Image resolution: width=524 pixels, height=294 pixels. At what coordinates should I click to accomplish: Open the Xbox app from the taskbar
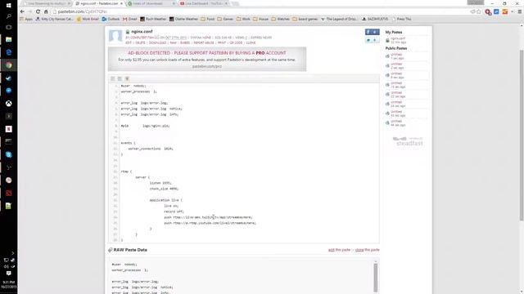[9, 104]
